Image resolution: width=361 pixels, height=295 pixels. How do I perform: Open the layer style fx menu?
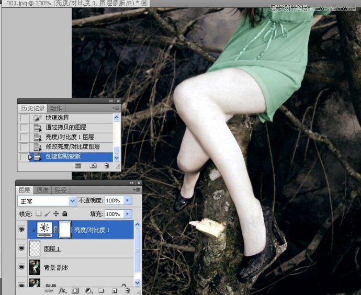point(62,291)
